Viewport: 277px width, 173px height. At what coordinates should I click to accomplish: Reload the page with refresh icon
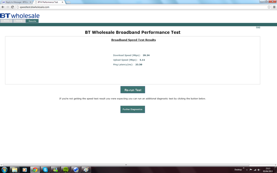pyautogui.click(x=12, y=7)
